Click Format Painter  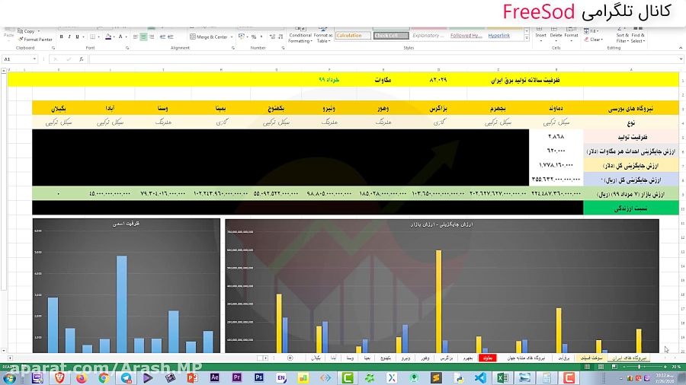(x=35, y=40)
